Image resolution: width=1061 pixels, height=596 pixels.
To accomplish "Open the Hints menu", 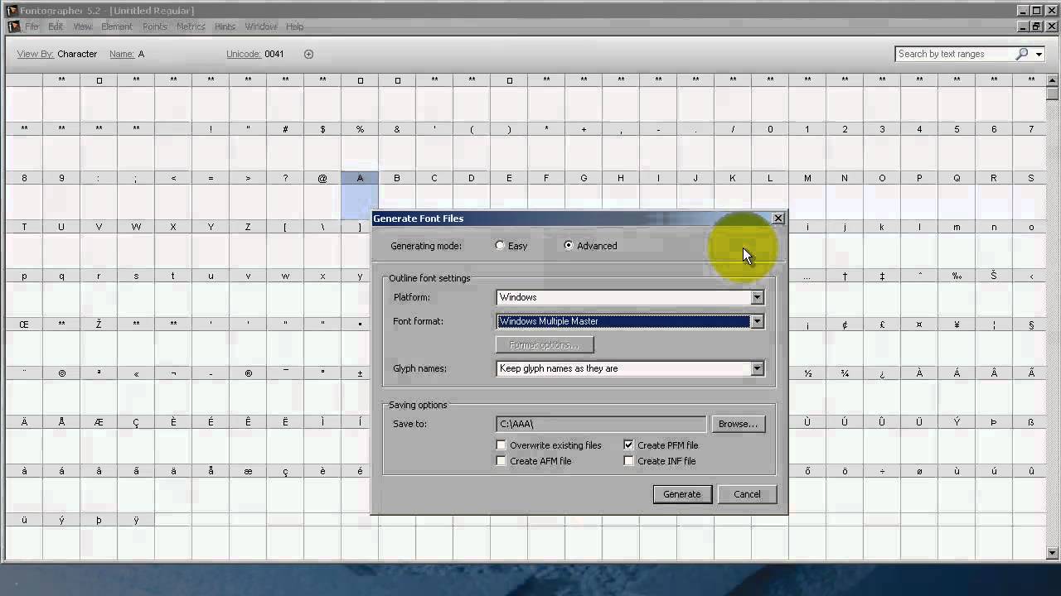I will click(x=225, y=26).
